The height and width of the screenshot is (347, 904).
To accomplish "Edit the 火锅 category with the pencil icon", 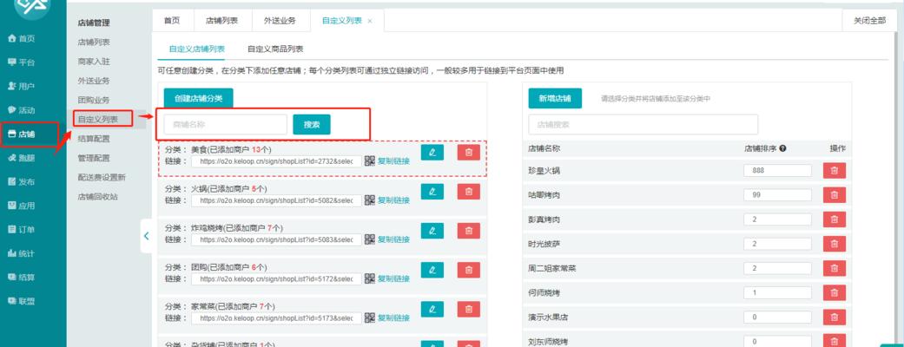I will (432, 192).
